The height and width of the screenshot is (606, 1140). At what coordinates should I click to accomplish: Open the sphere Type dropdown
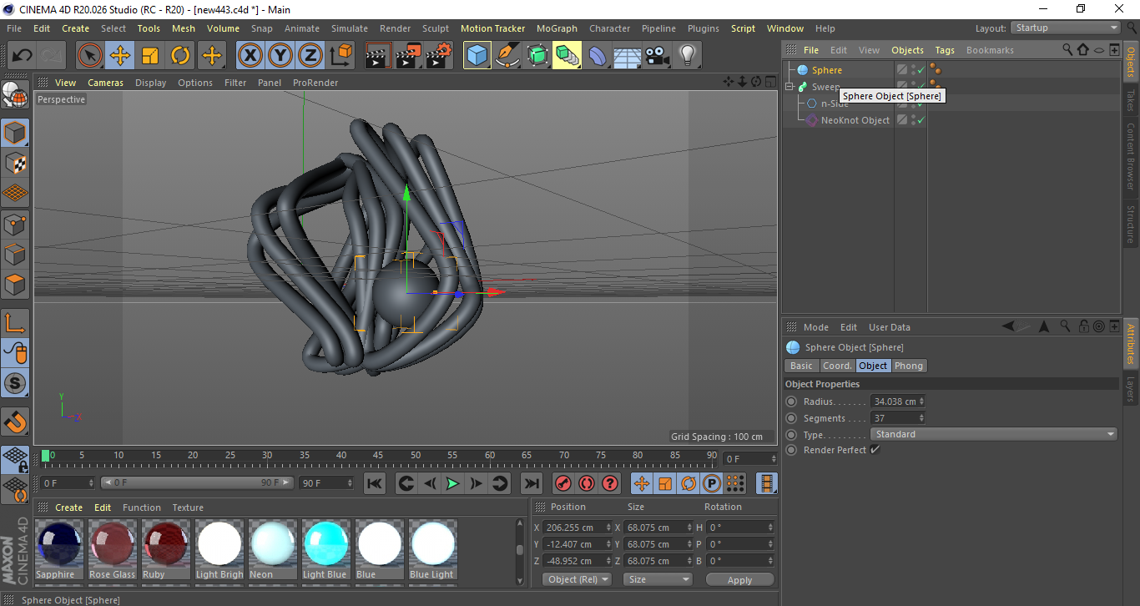(x=993, y=434)
